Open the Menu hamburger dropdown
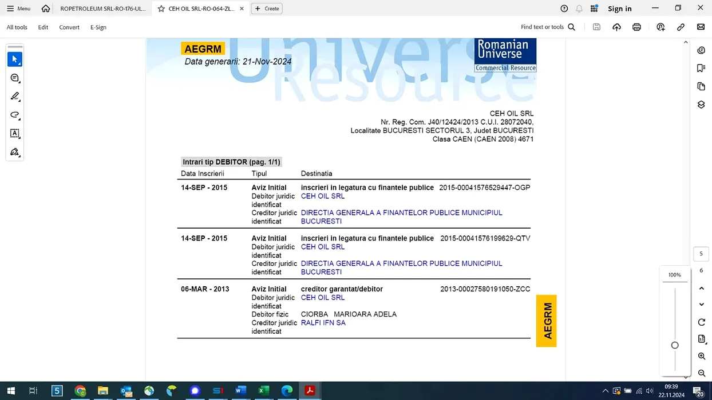The image size is (712, 400). (x=18, y=9)
